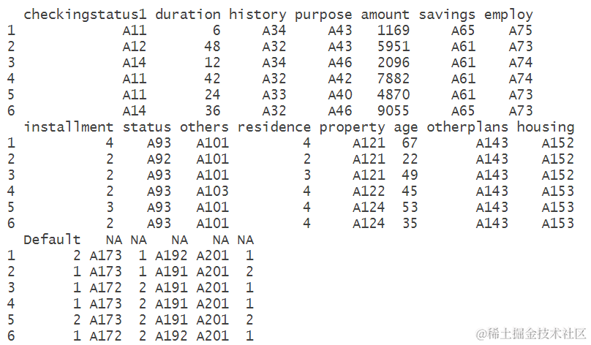591x345 pixels.
Task: Select the A103 value in others column
Action: click(213, 191)
